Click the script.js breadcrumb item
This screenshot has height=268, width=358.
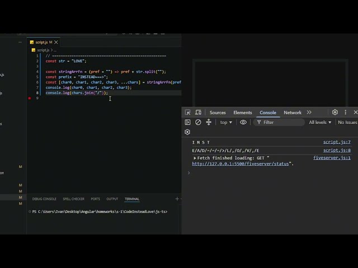click(x=43, y=50)
